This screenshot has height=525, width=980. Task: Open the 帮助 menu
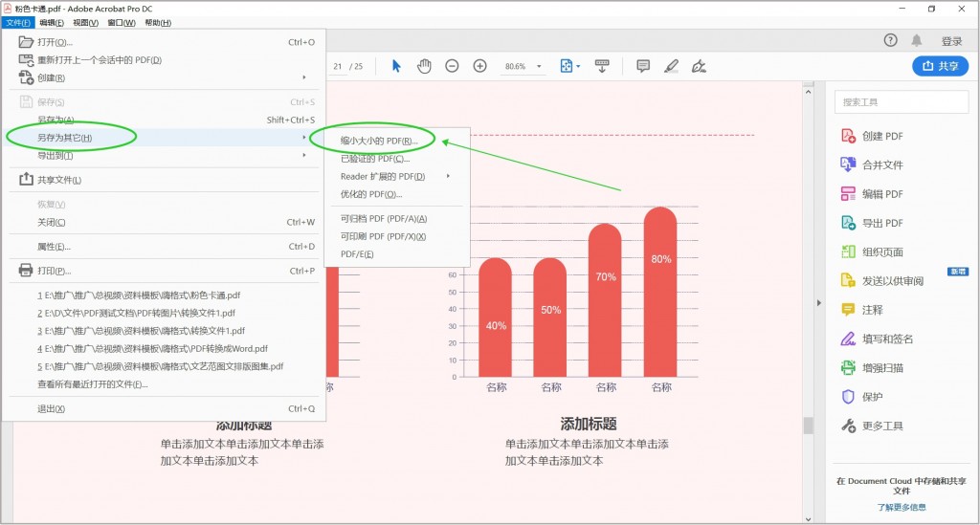click(x=158, y=23)
